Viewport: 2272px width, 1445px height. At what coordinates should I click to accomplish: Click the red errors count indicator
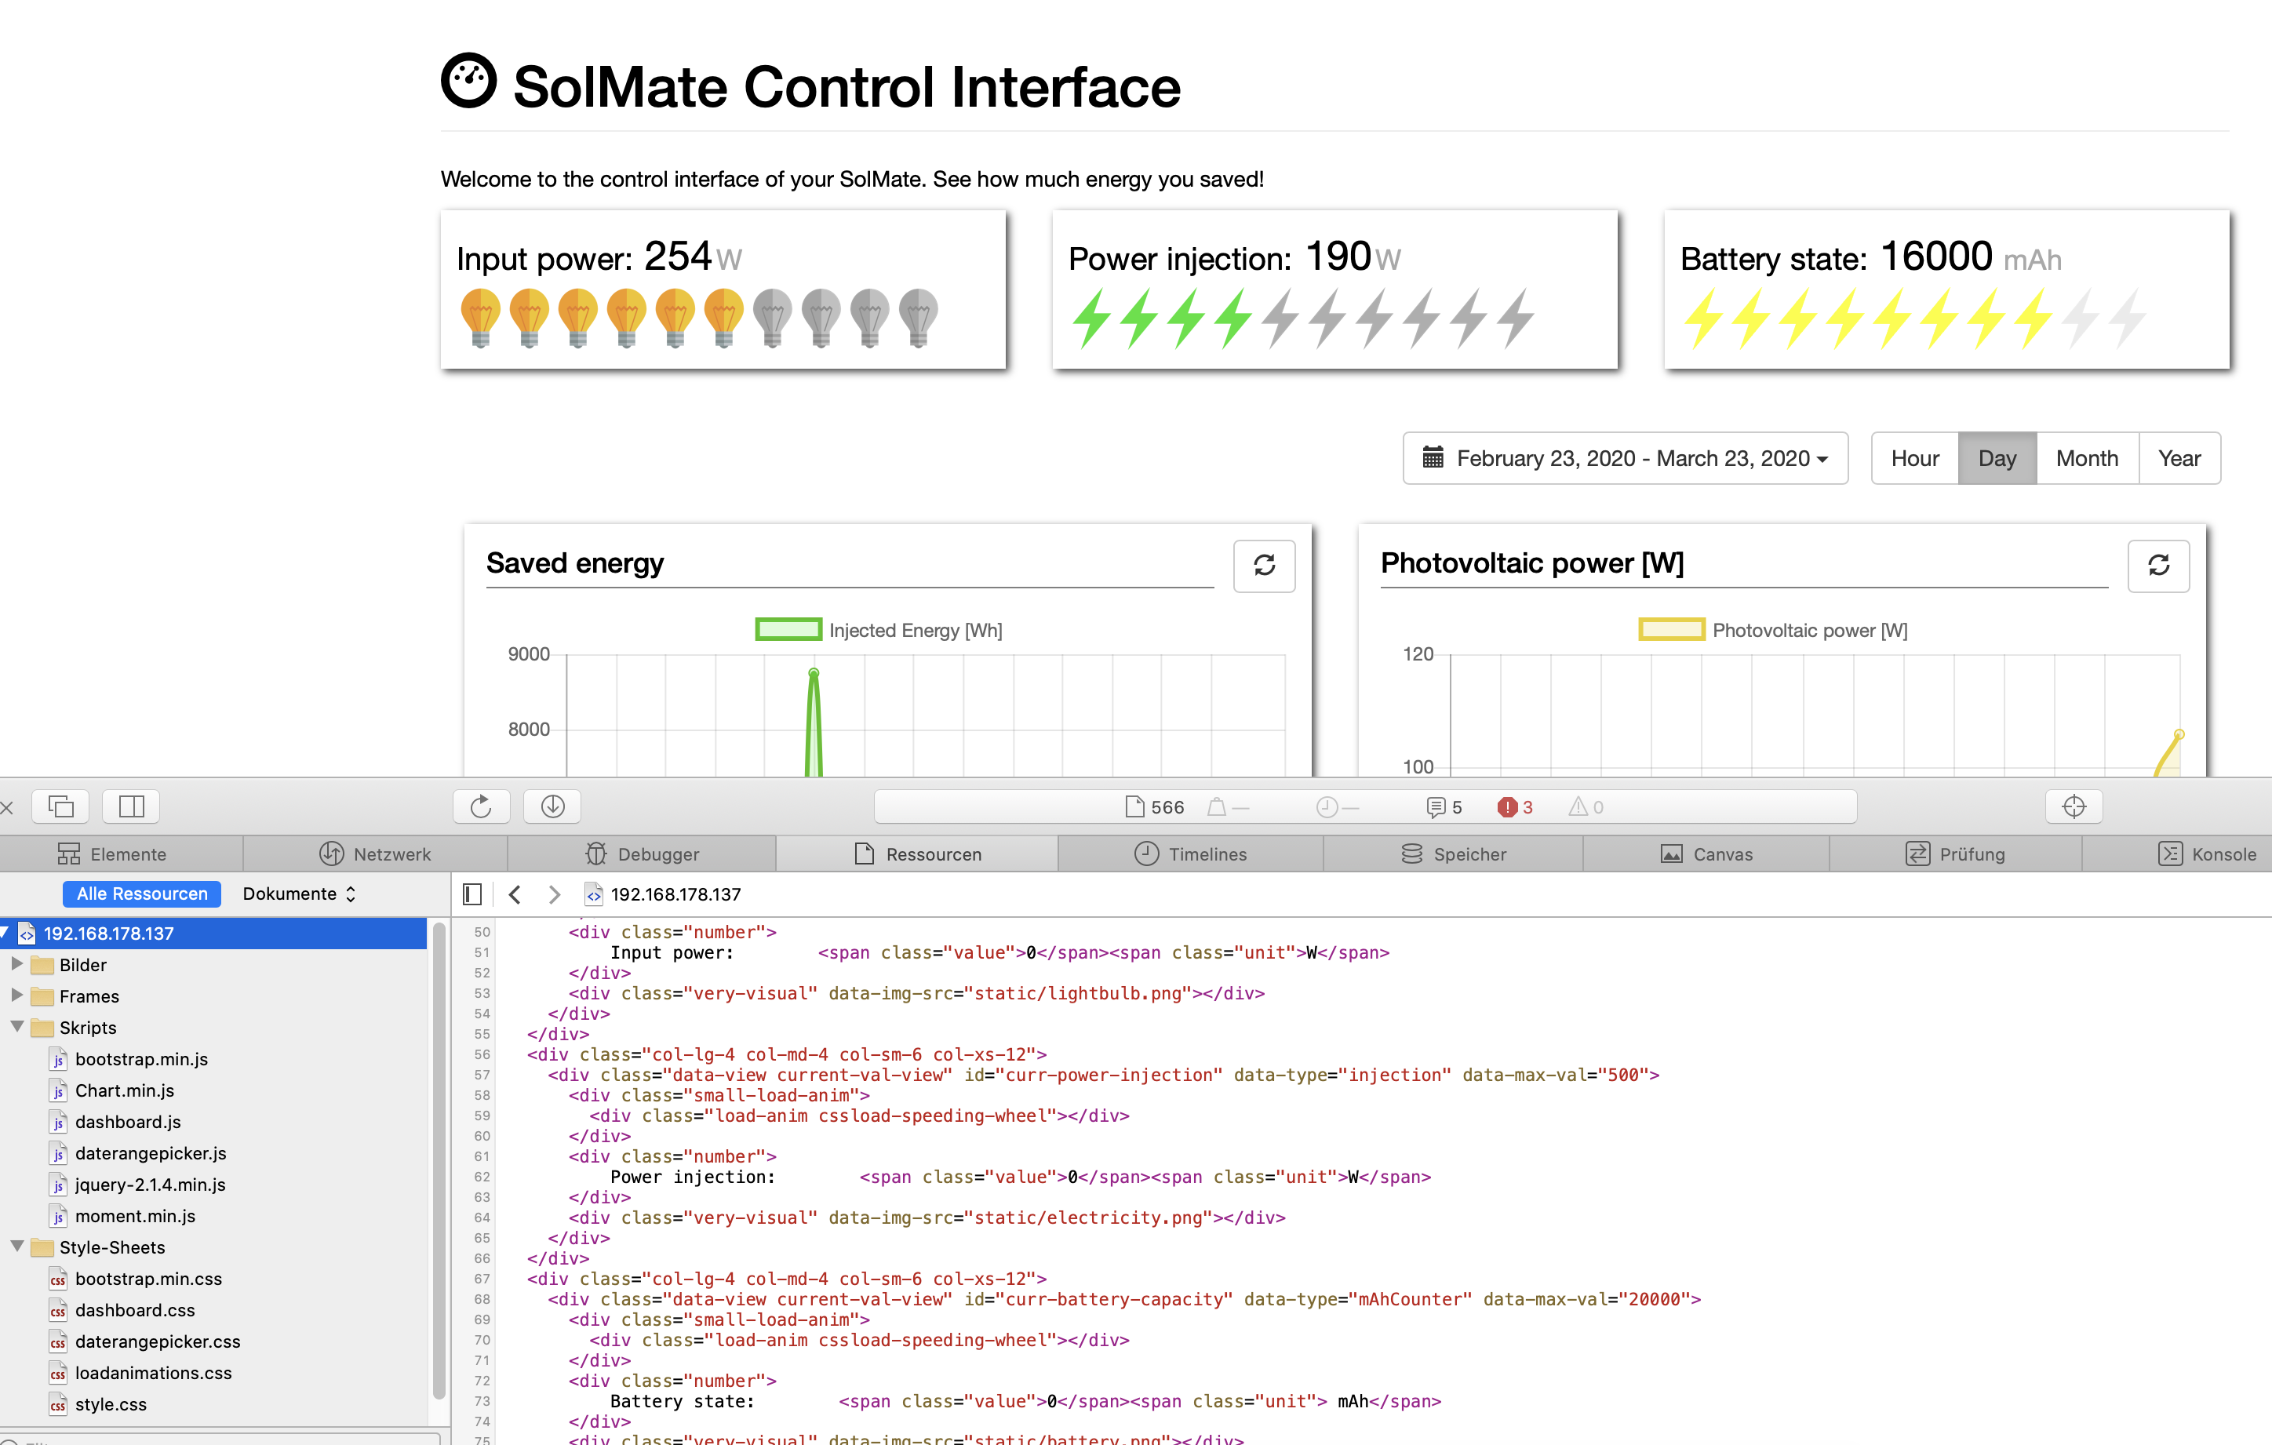(1514, 807)
